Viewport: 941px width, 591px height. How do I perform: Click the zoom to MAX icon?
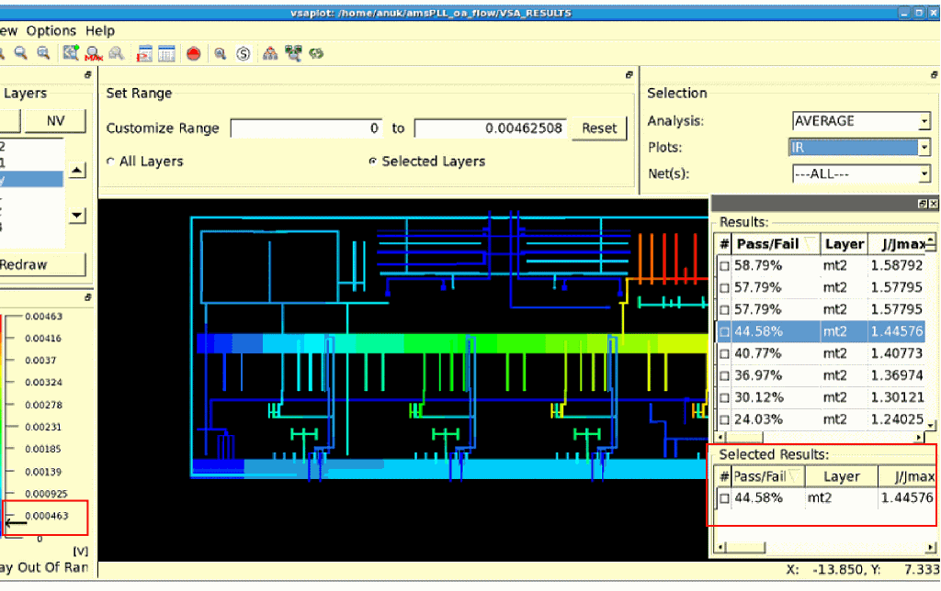(x=93, y=54)
